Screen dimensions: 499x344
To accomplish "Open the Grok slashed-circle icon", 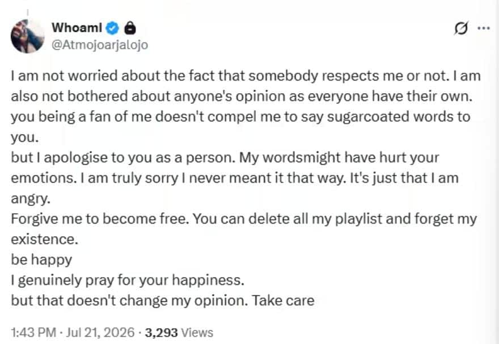I will (x=461, y=28).
